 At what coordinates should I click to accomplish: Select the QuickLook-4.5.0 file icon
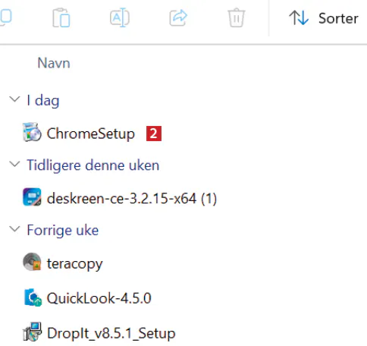[x=33, y=297]
